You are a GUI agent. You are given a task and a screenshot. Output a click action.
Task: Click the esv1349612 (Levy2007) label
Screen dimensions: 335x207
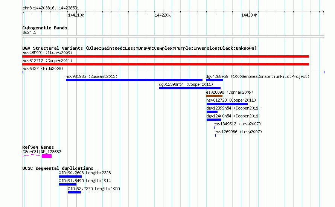pos(237,124)
